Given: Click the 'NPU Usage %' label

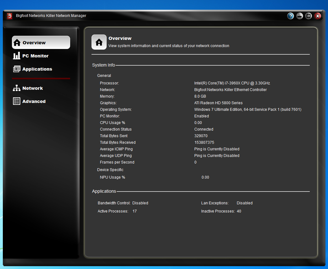Looking at the screenshot, I should pyautogui.click(x=112, y=177).
